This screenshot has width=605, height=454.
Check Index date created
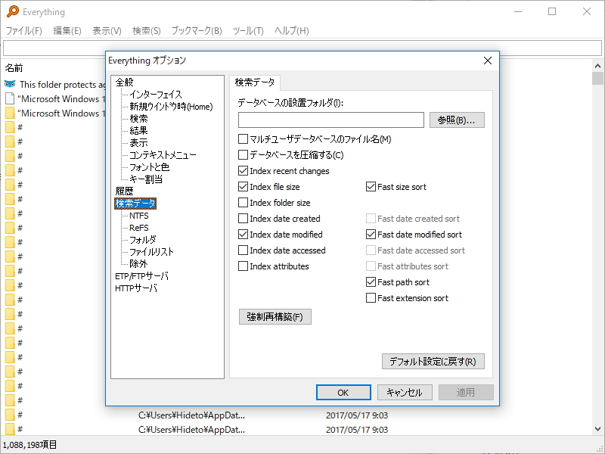point(244,219)
